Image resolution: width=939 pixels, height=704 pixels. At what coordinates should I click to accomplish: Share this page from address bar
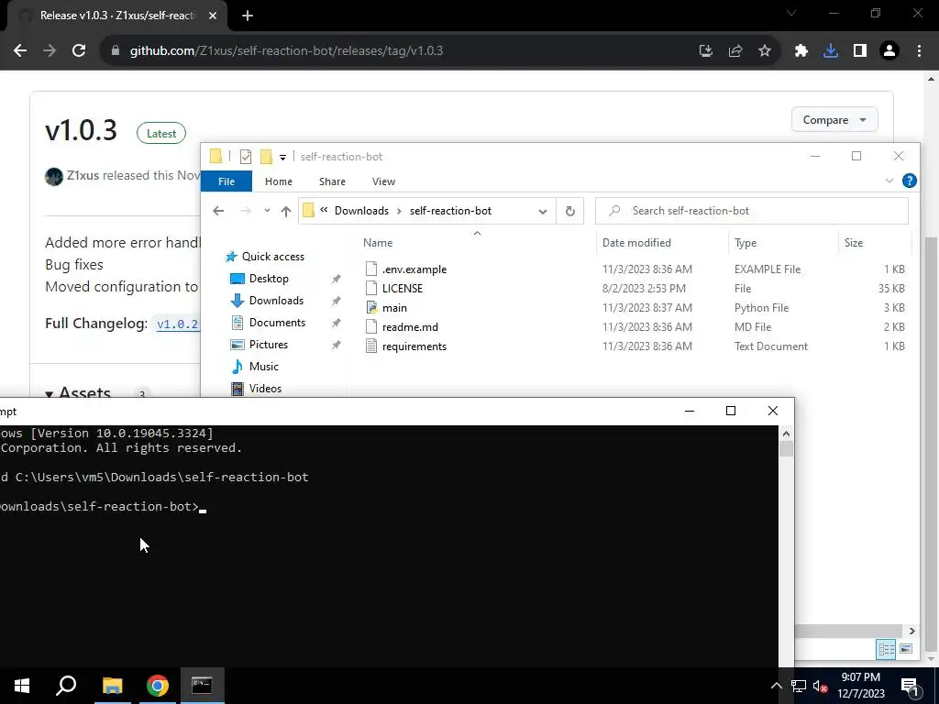click(x=735, y=51)
